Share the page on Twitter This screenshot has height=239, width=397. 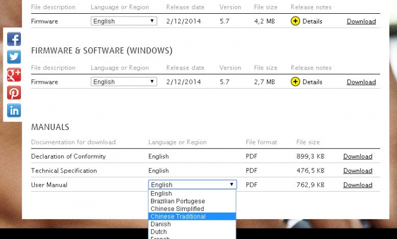[14, 57]
